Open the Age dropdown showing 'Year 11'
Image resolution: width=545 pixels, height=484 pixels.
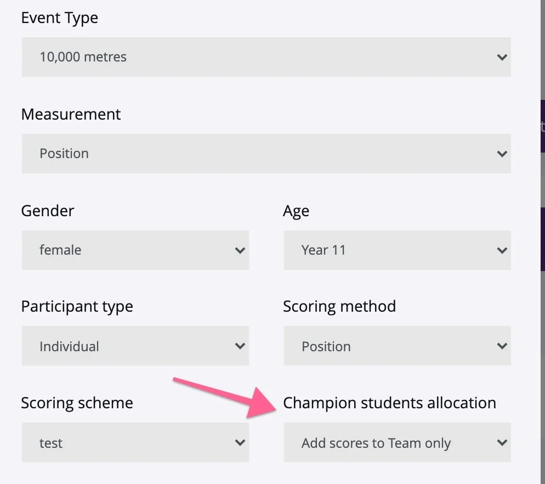click(x=398, y=250)
